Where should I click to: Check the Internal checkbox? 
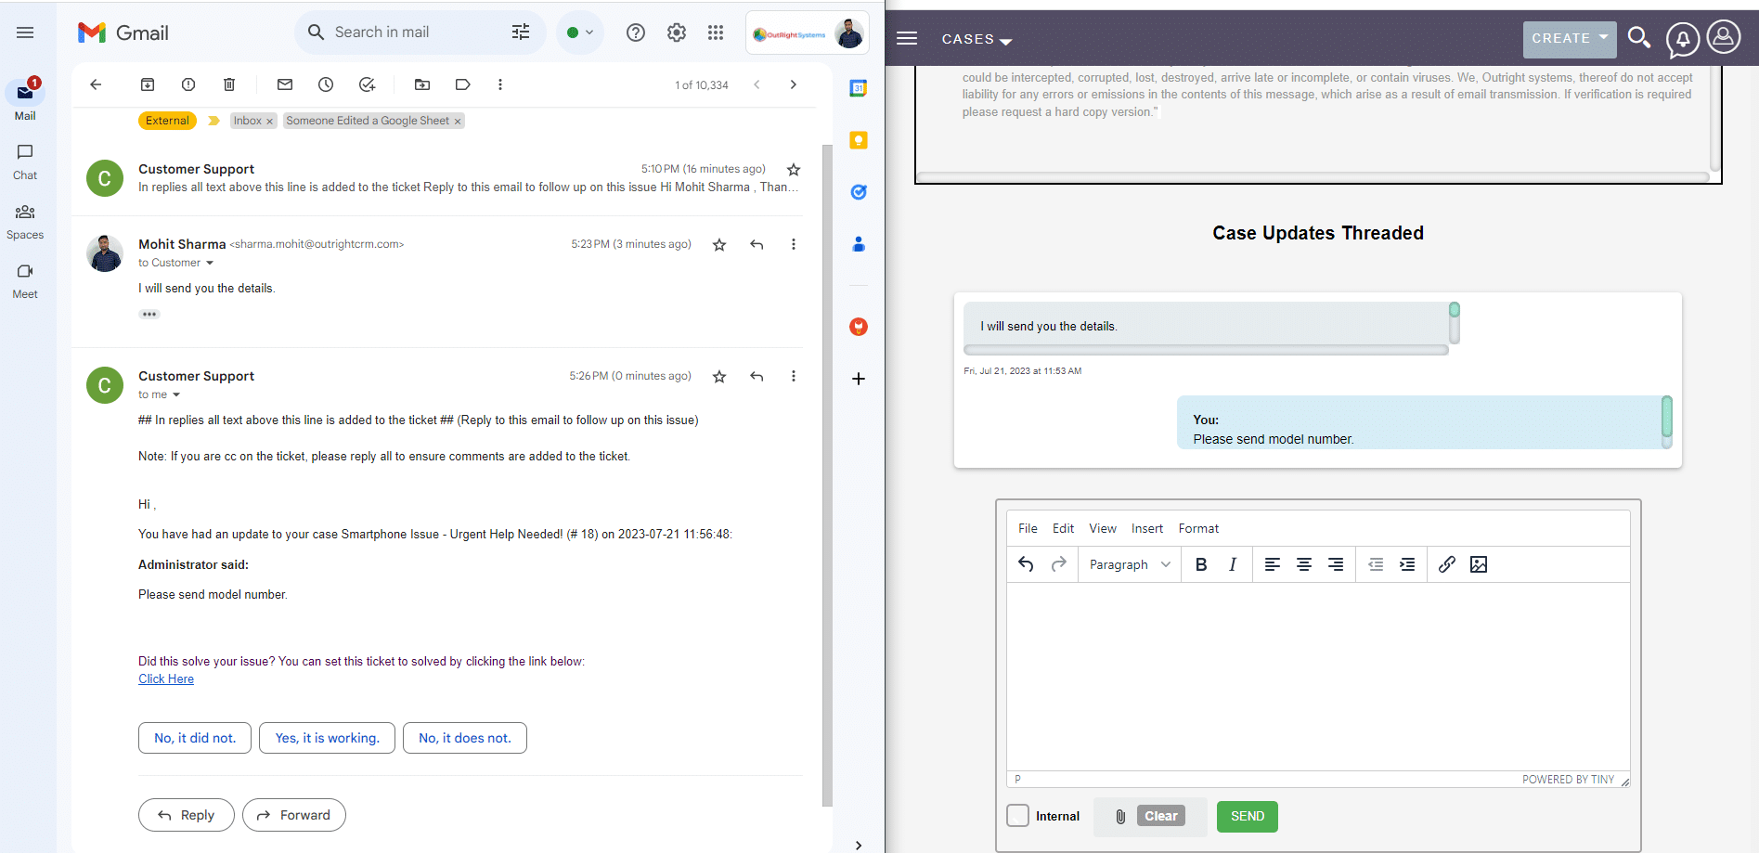click(x=1018, y=816)
